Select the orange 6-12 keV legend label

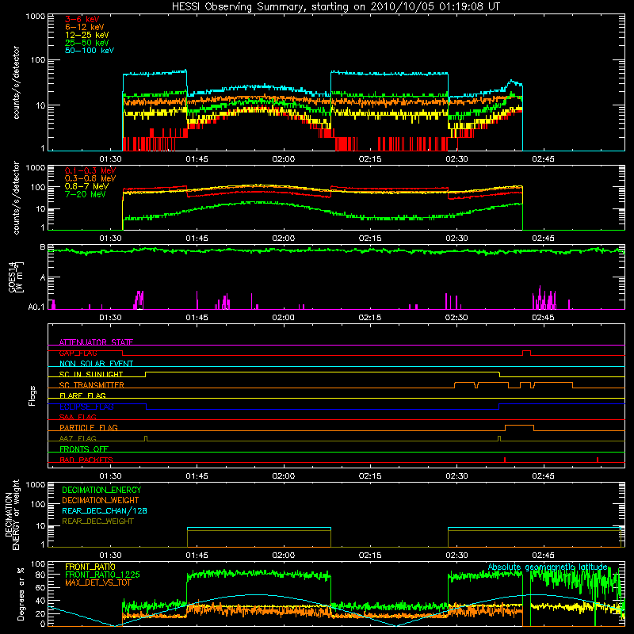click(x=85, y=27)
